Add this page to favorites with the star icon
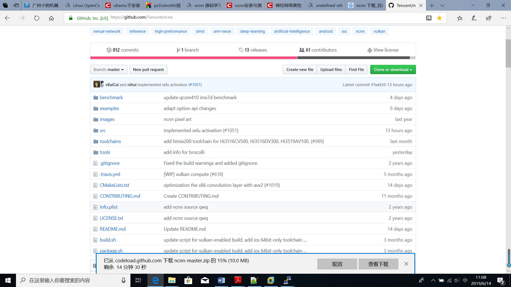Viewport: 511px width, 287px height. (x=439, y=18)
